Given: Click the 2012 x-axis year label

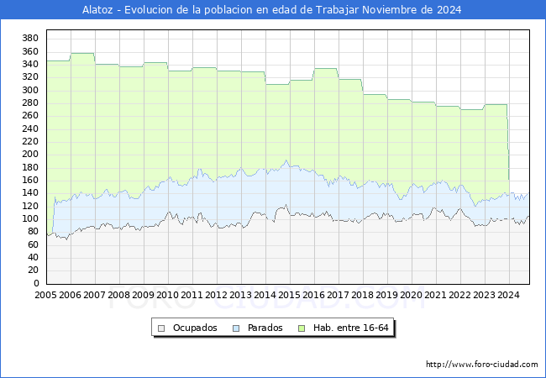Looking at the screenshot, I should (216, 295).
